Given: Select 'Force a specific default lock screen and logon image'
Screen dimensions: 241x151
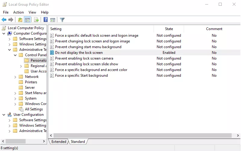Looking at the screenshot, I should 97,35.
